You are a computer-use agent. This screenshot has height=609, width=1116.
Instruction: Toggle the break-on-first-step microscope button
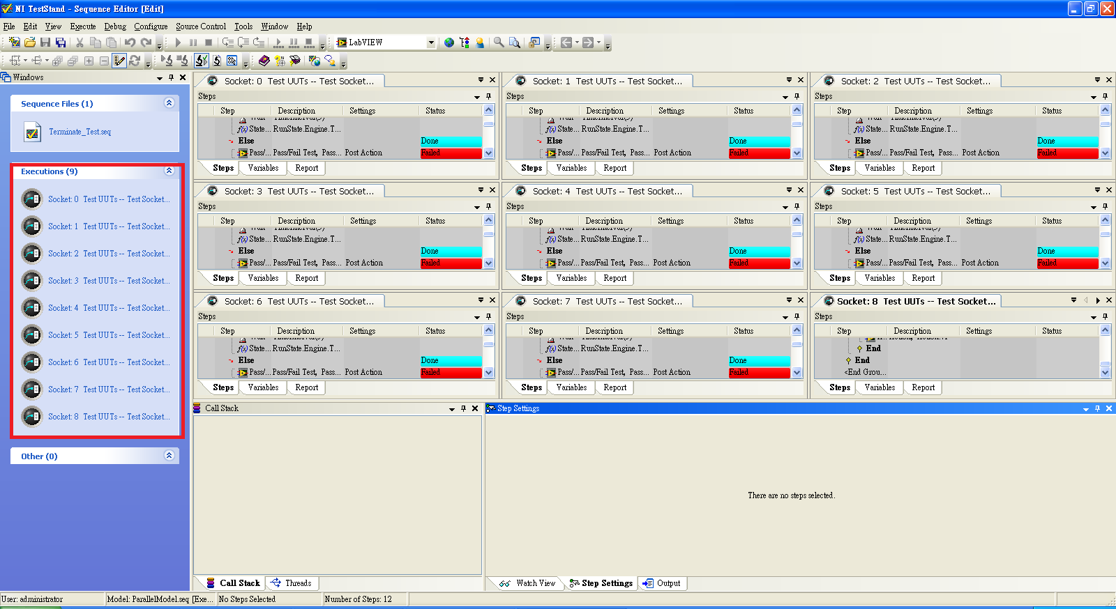(202, 61)
